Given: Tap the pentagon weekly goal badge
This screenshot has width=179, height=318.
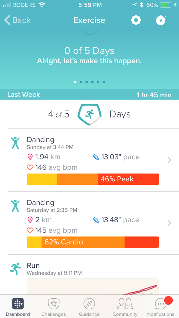Looking at the screenshot, I should coord(89,114).
